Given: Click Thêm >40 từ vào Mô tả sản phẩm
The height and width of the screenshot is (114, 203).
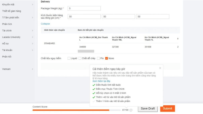Looking at the screenshot, I should tap(113, 97).
